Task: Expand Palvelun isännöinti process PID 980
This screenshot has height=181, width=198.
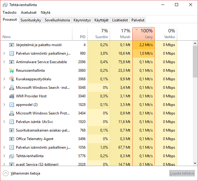Action: 4,53
